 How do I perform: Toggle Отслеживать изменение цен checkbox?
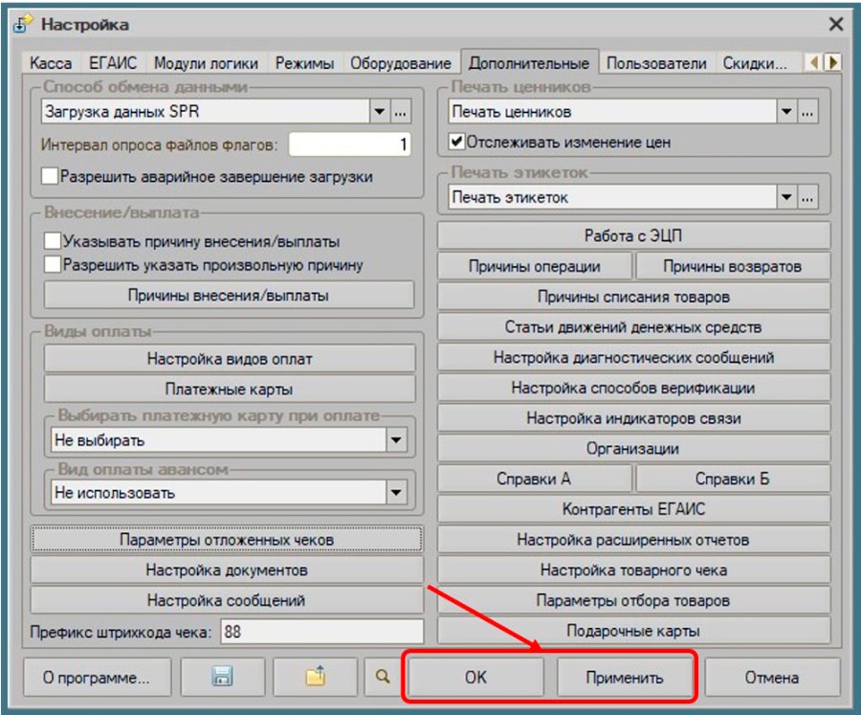(x=455, y=142)
